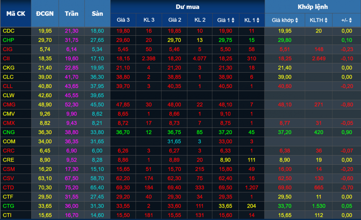This screenshot has width=361, height=220.
Task: Select stock code CTD
Action: (9, 187)
